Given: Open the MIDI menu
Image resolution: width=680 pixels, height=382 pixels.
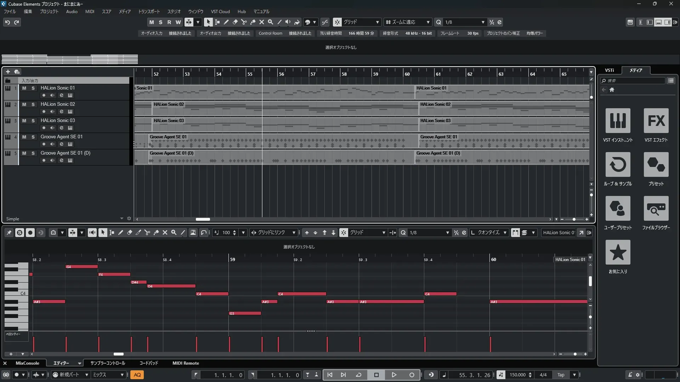Looking at the screenshot, I should [x=90, y=12].
